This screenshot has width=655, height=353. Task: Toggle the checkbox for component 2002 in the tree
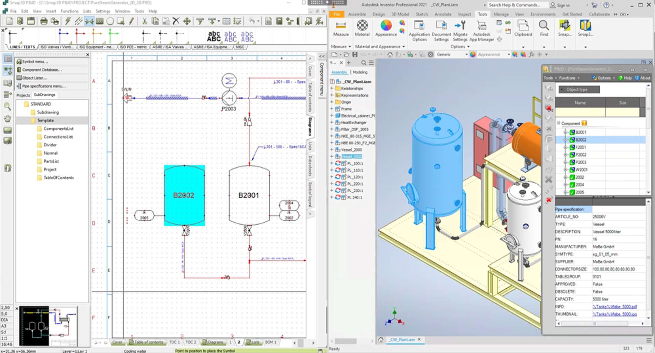(x=572, y=177)
